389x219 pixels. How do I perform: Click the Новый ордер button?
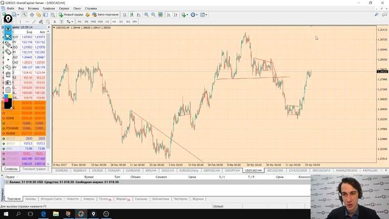[71, 15]
